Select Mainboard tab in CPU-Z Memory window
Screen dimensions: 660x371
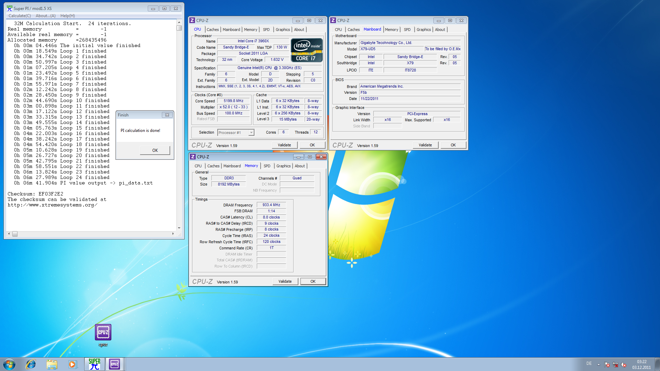[232, 166]
